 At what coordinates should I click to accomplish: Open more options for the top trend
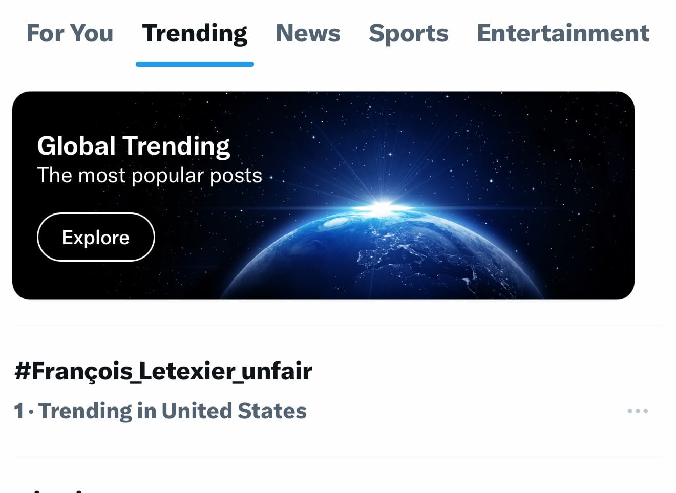point(638,411)
